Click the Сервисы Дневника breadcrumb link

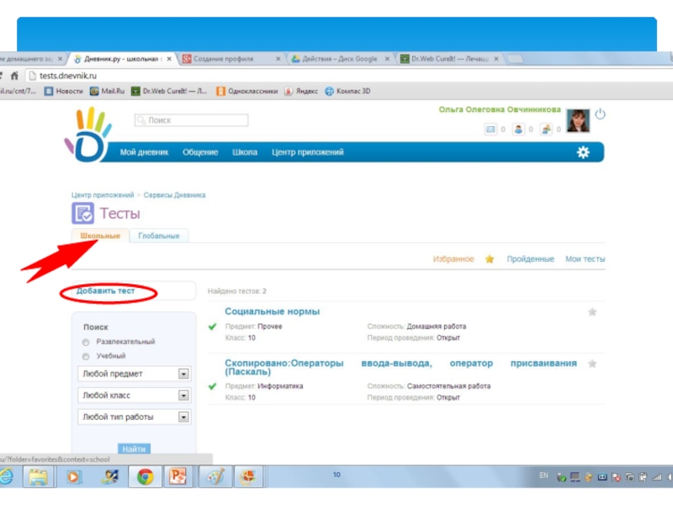174,195
